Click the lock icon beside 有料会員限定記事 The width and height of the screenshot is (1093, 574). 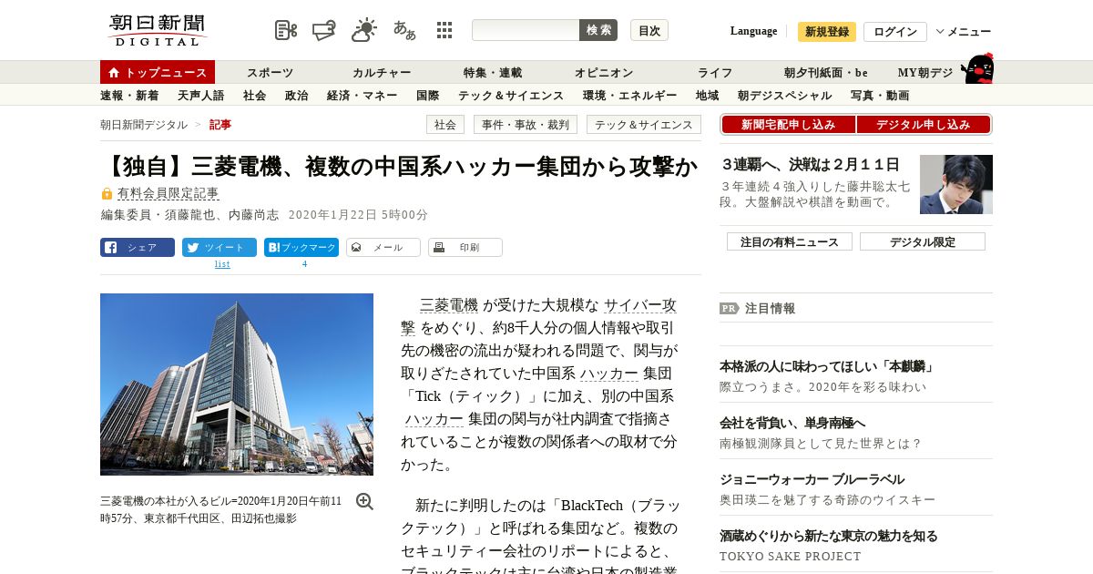pos(107,193)
